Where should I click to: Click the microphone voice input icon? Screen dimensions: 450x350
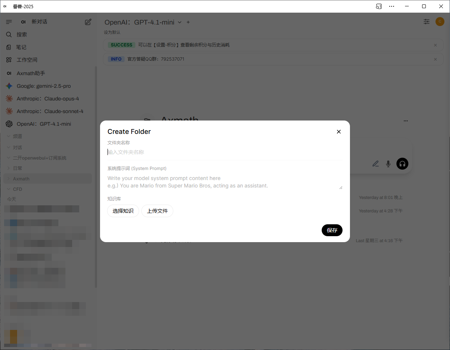click(388, 164)
